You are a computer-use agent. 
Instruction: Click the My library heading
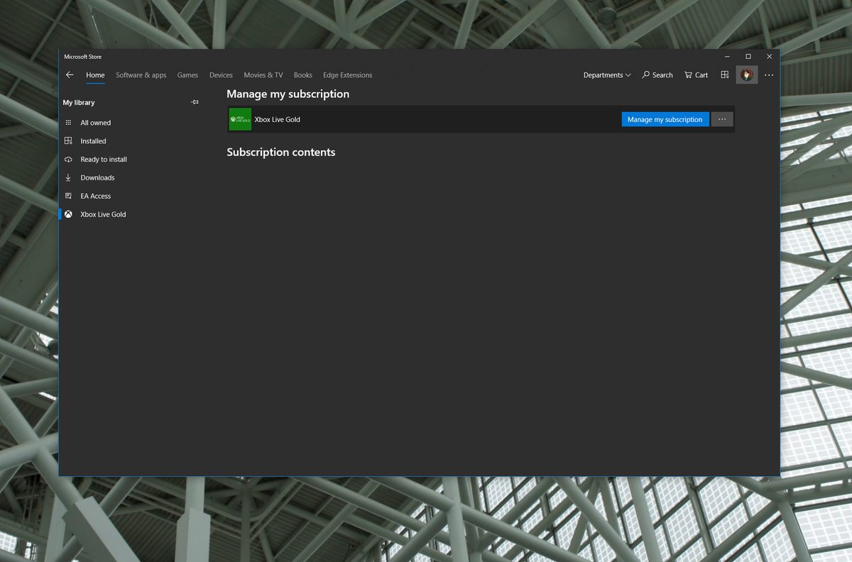[79, 103]
